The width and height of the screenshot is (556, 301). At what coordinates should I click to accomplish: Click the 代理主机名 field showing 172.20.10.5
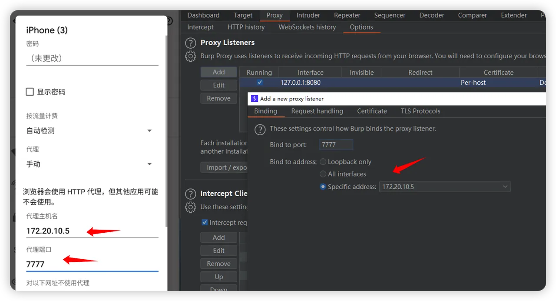92,231
